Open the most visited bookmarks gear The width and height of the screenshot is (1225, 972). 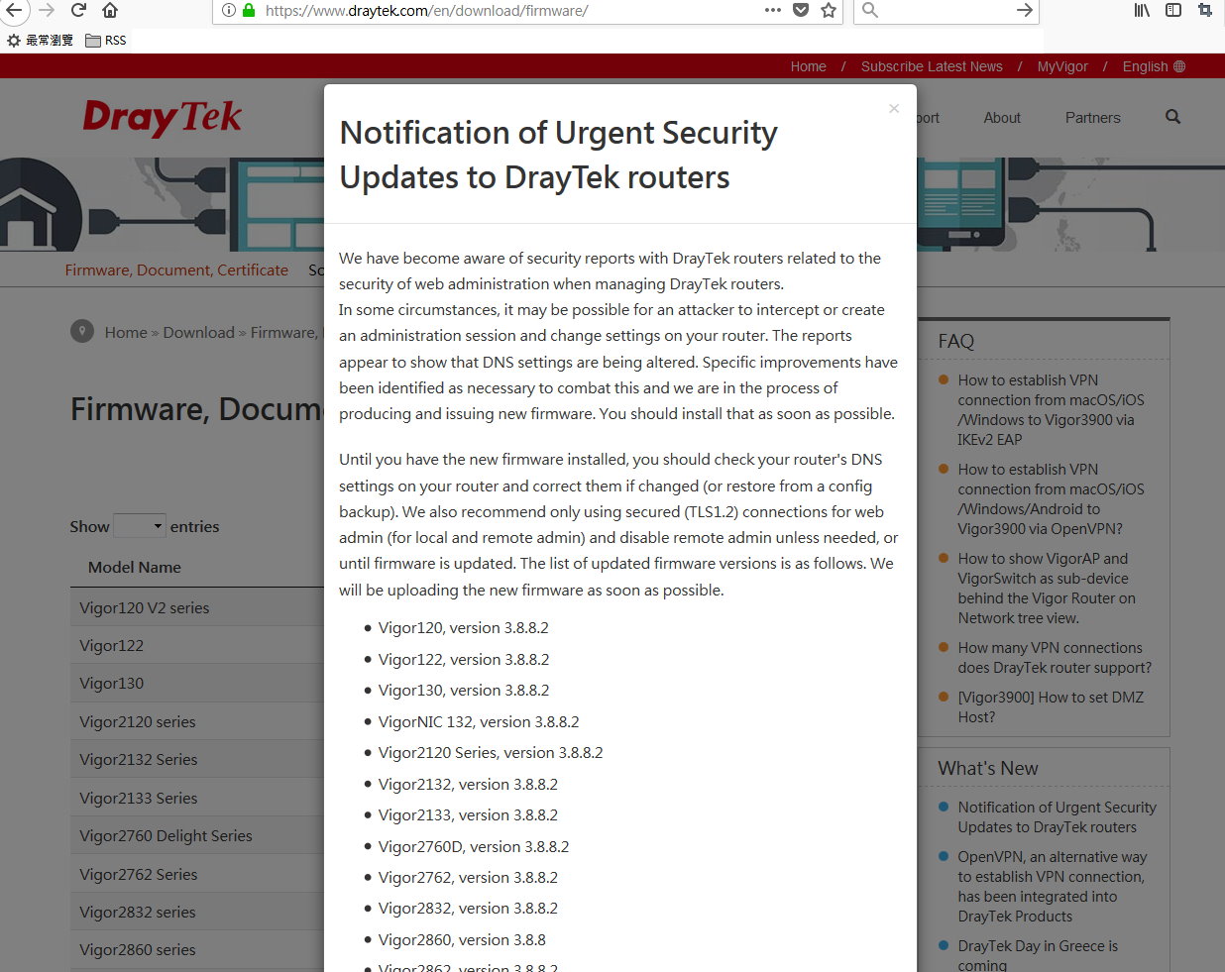[40, 41]
